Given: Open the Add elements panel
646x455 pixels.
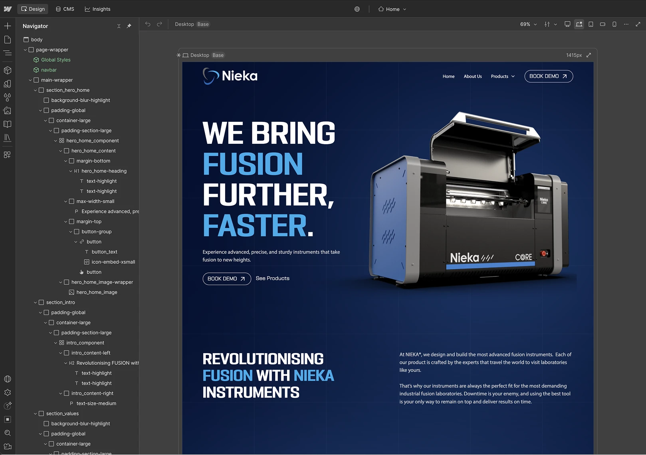Looking at the screenshot, I should tap(8, 26).
